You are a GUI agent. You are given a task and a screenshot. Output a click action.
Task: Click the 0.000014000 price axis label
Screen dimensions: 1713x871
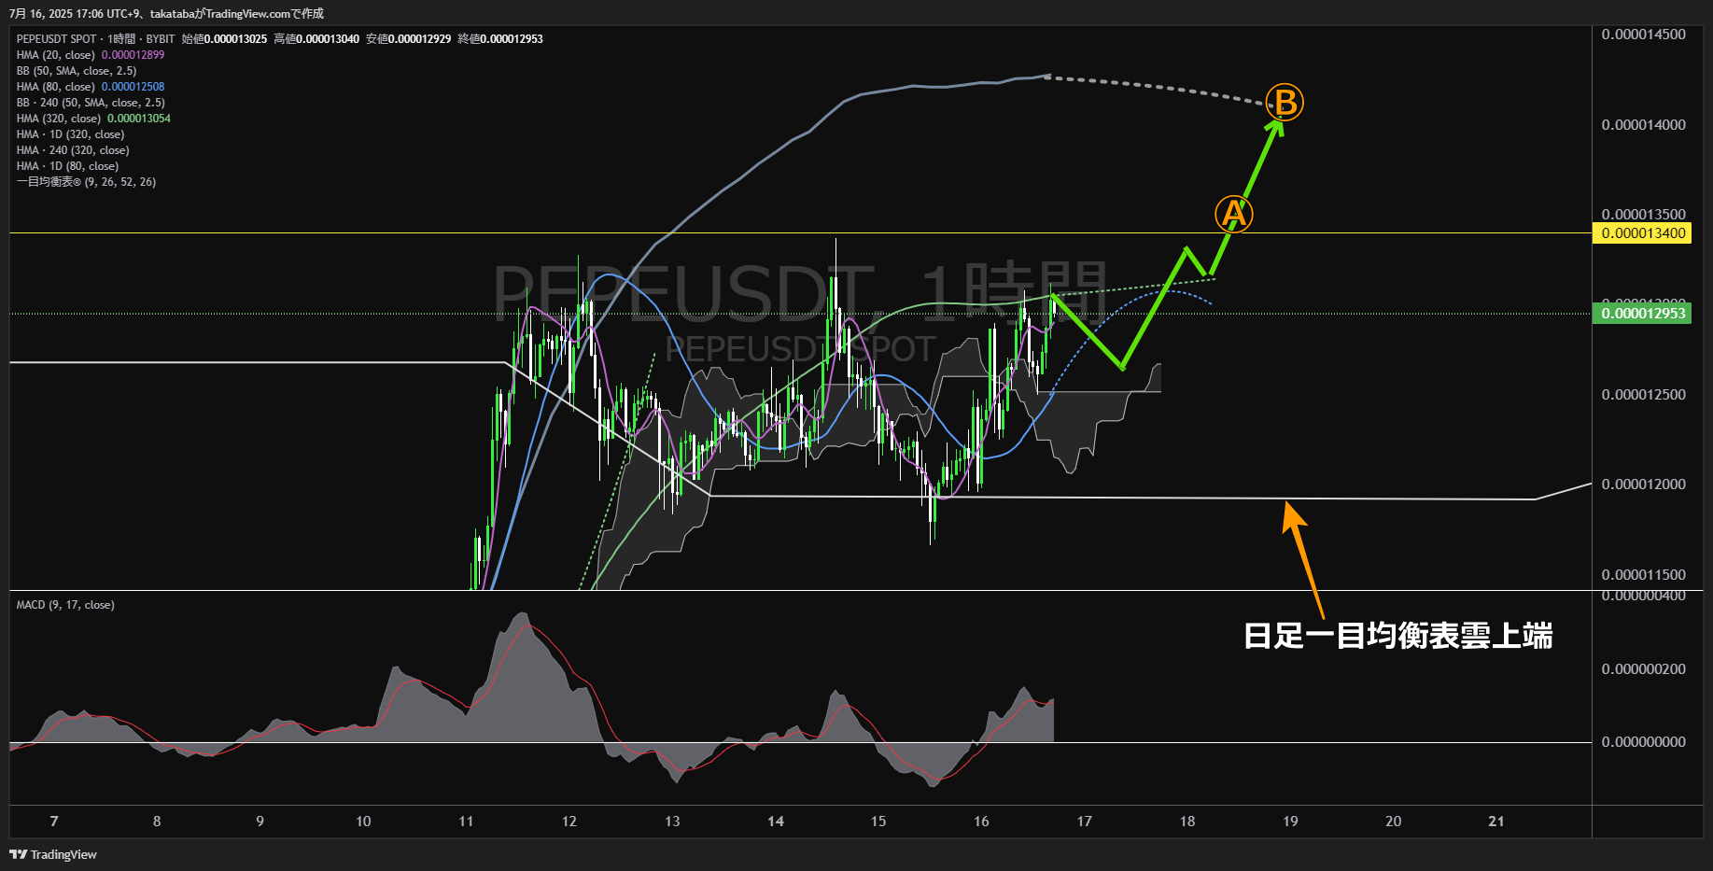1643,125
